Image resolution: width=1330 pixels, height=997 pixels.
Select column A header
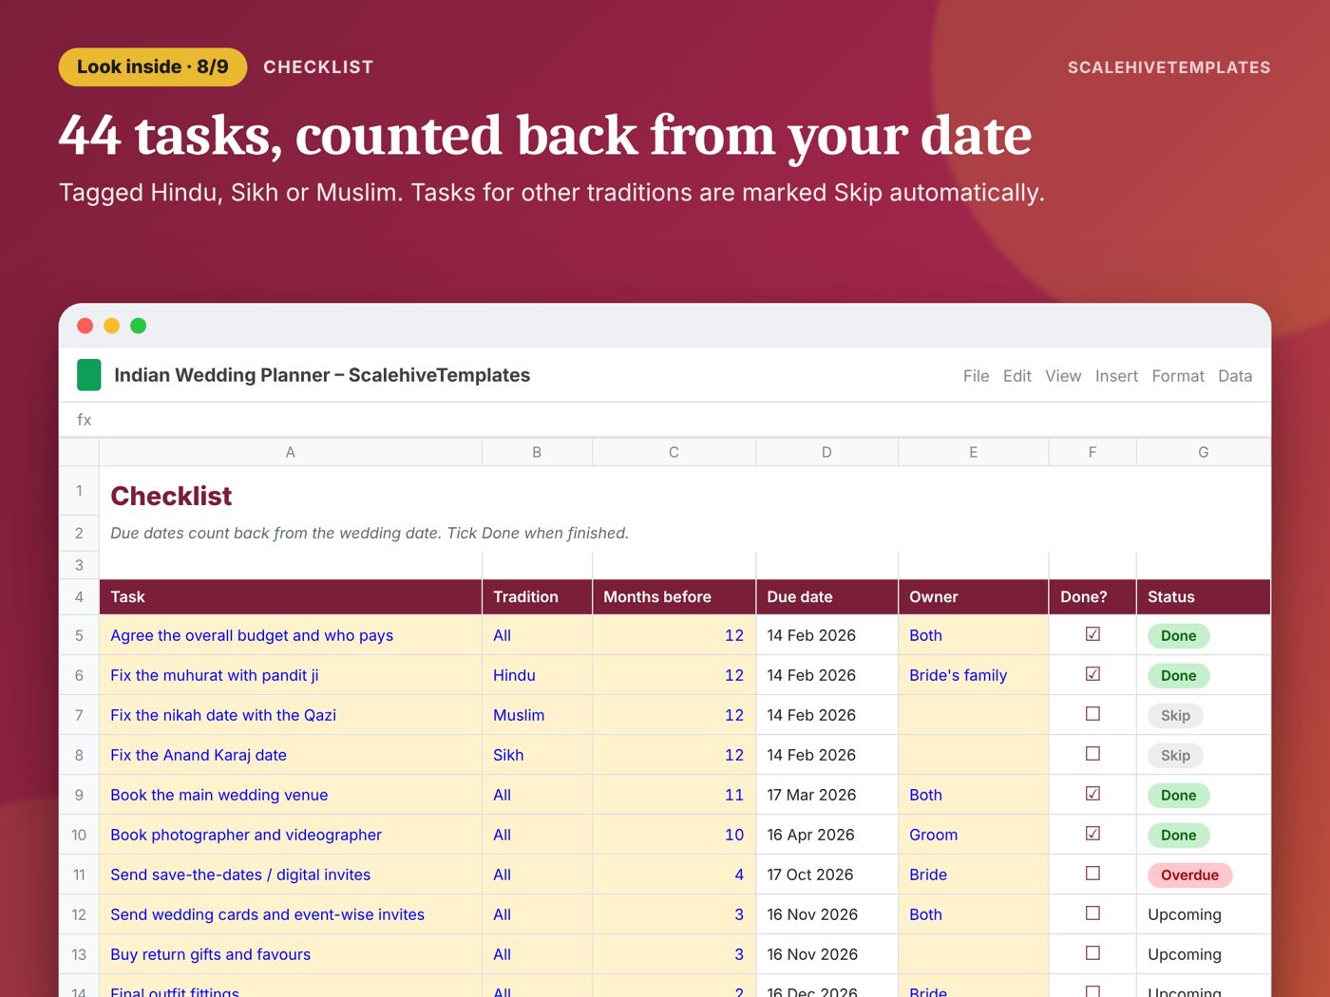pos(291,452)
